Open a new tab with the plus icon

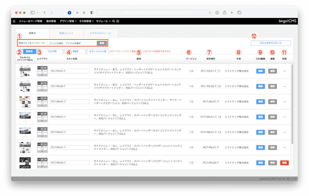click(x=232, y=13)
